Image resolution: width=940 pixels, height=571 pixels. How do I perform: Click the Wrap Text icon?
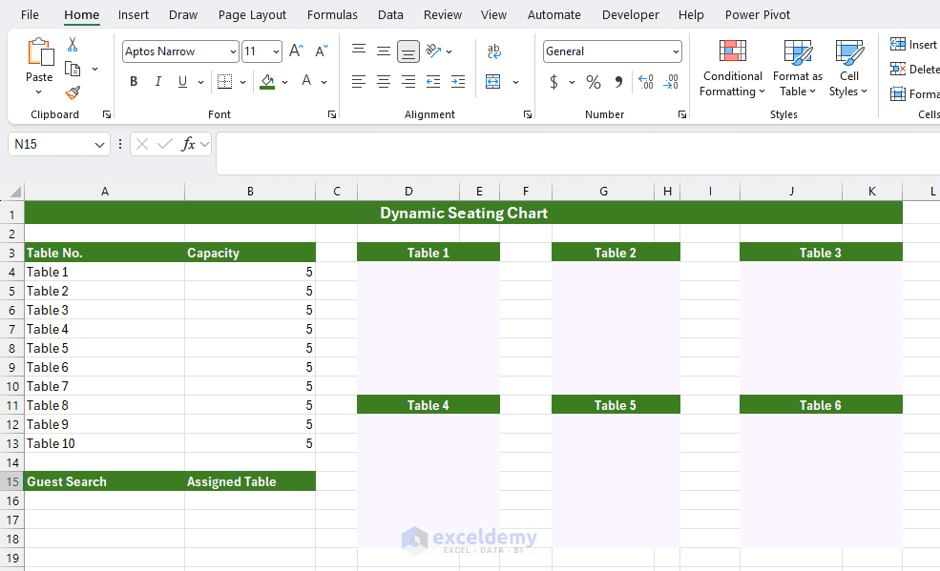coord(494,51)
